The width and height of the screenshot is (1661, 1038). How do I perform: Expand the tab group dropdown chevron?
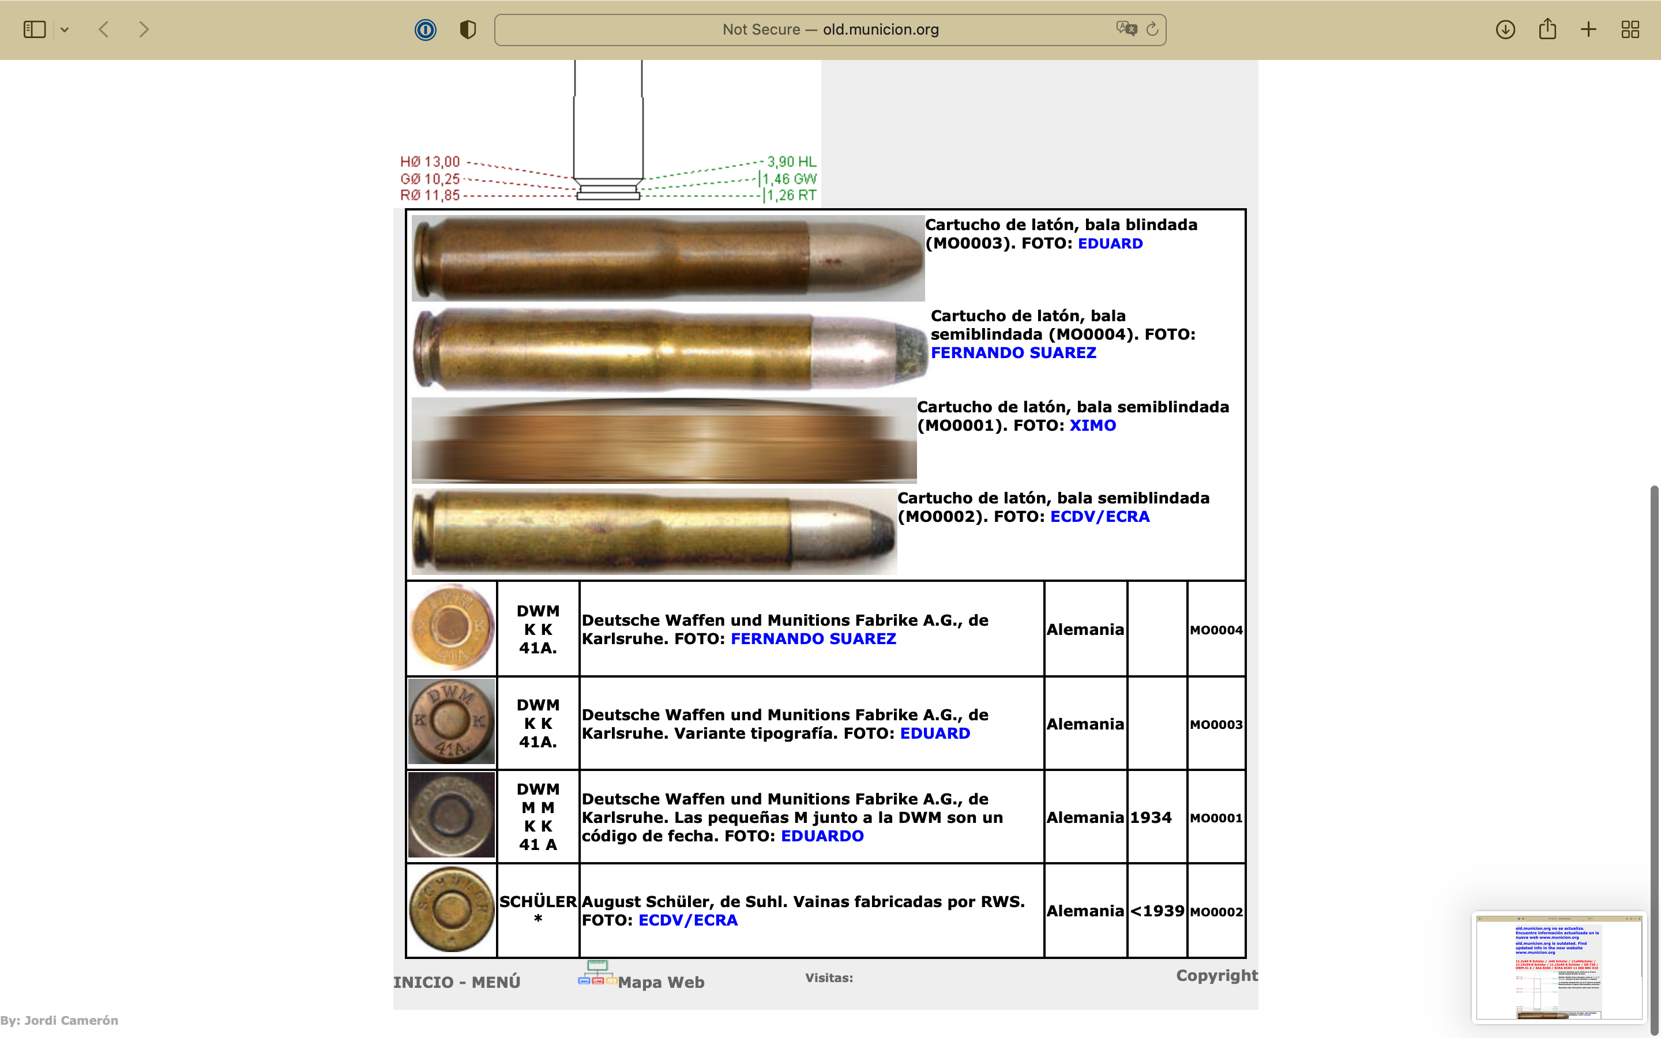coord(65,29)
